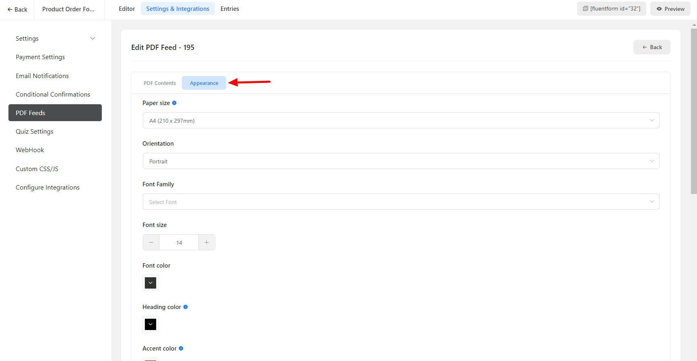The width and height of the screenshot is (697, 361).
Task: Open Email Notifications in the sidebar
Action: click(x=42, y=76)
